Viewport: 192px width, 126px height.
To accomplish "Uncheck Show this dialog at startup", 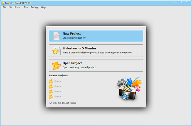I will pyautogui.click(x=50, y=103).
